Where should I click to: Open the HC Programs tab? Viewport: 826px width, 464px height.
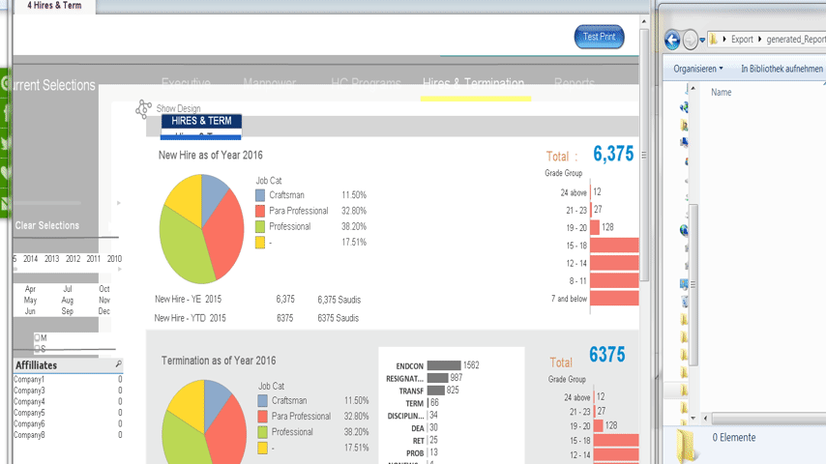tap(366, 83)
